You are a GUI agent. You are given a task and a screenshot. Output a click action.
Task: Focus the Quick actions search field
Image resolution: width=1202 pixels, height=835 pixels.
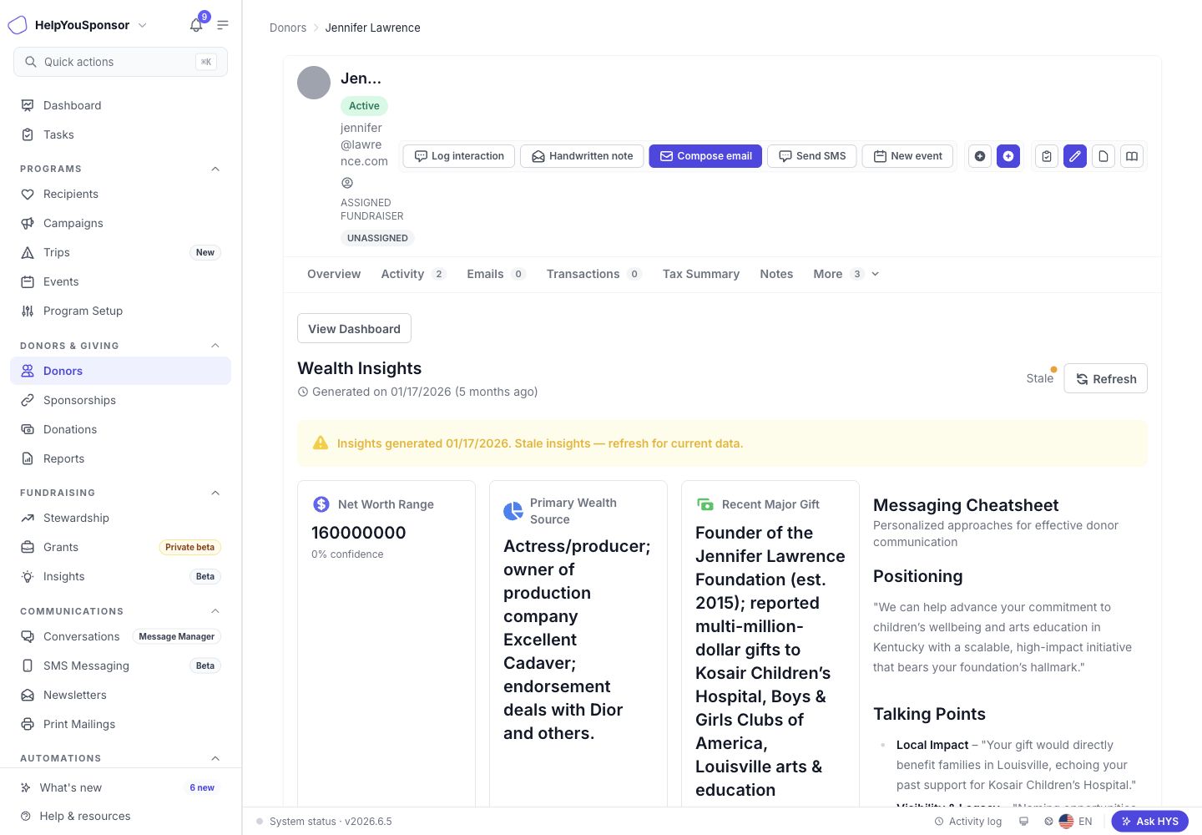pyautogui.click(x=120, y=62)
